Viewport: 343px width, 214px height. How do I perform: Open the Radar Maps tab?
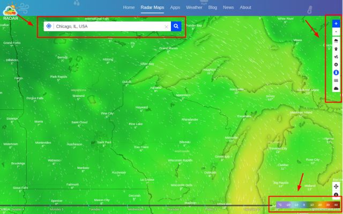[x=152, y=7]
